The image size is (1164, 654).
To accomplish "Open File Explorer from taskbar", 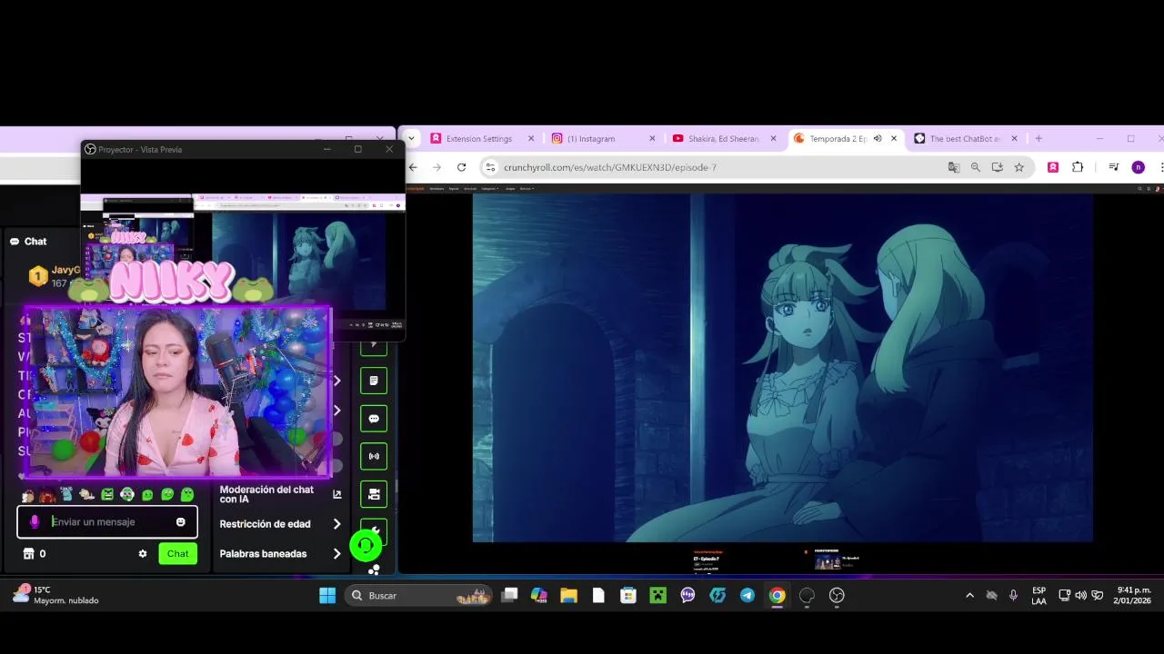I will pyautogui.click(x=568, y=596).
